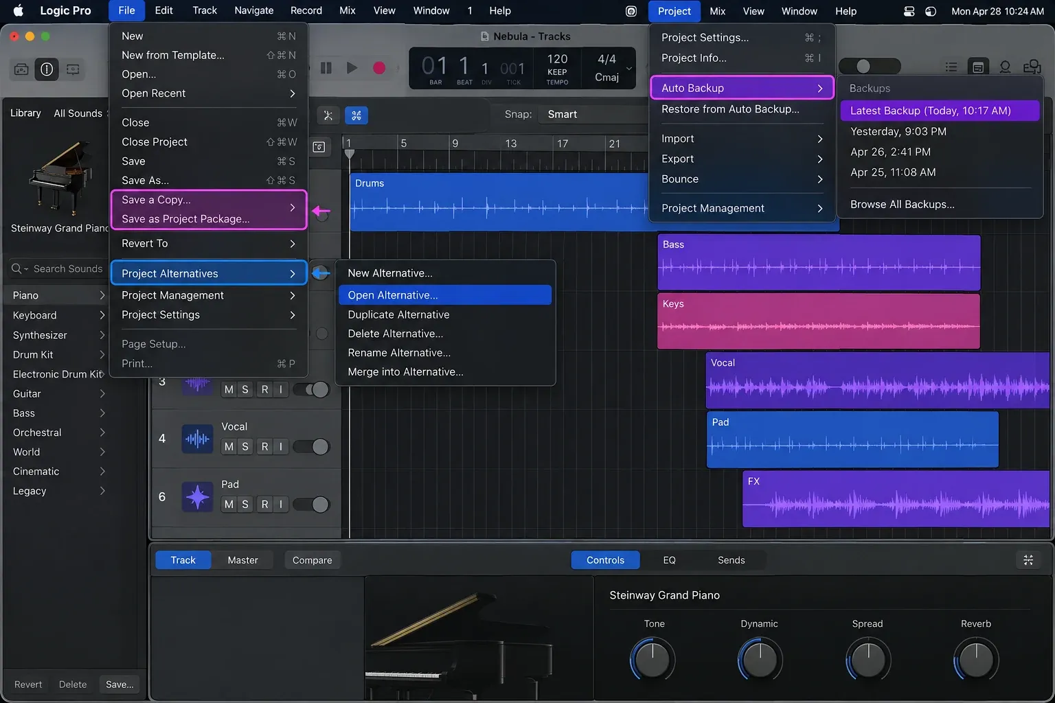The image size is (1055, 703).
Task: Click the Tone knob
Action: click(653, 660)
